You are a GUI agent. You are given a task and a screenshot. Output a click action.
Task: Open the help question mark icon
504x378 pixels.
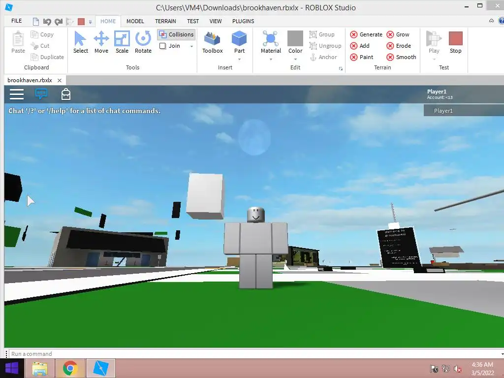(501, 21)
